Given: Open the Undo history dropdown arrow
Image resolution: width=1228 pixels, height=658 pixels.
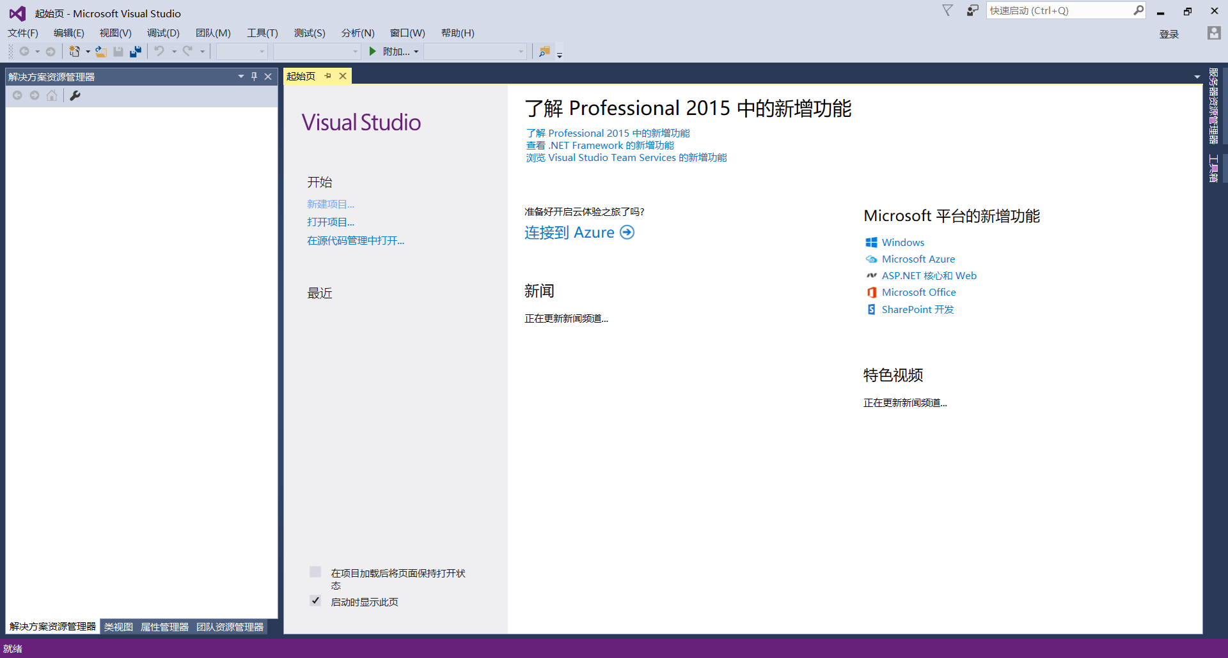Looking at the screenshot, I should pyautogui.click(x=174, y=52).
